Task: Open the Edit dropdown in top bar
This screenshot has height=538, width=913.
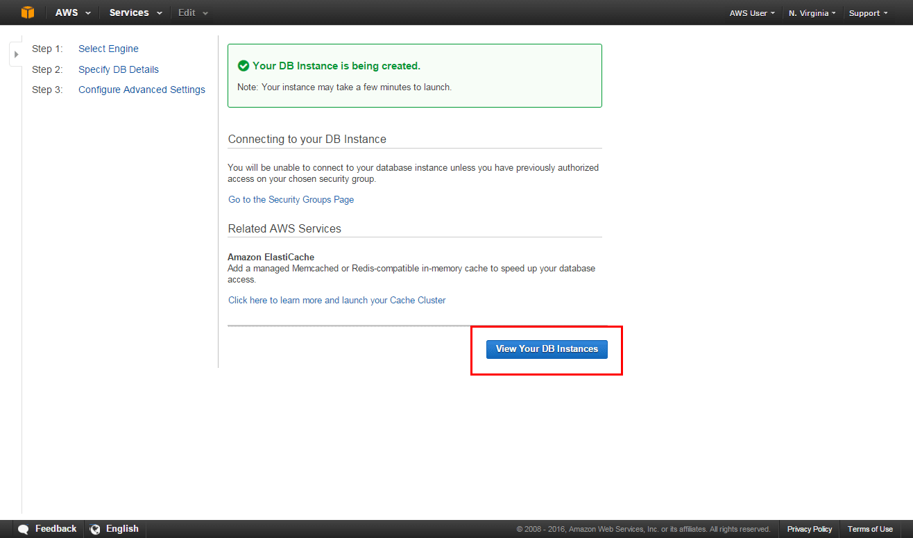Action: (193, 12)
